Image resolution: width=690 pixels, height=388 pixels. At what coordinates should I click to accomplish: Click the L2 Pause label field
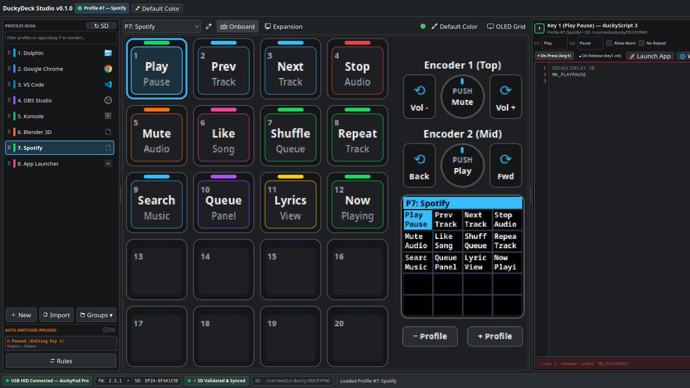coord(590,43)
